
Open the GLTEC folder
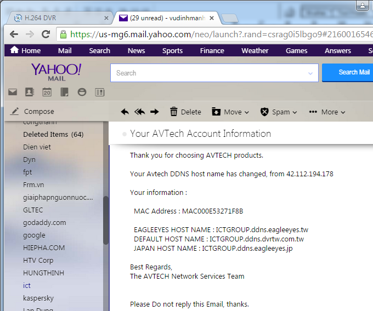point(33,210)
